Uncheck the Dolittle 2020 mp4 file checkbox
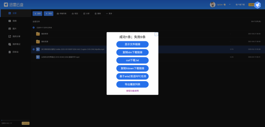 (x=34, y=49)
